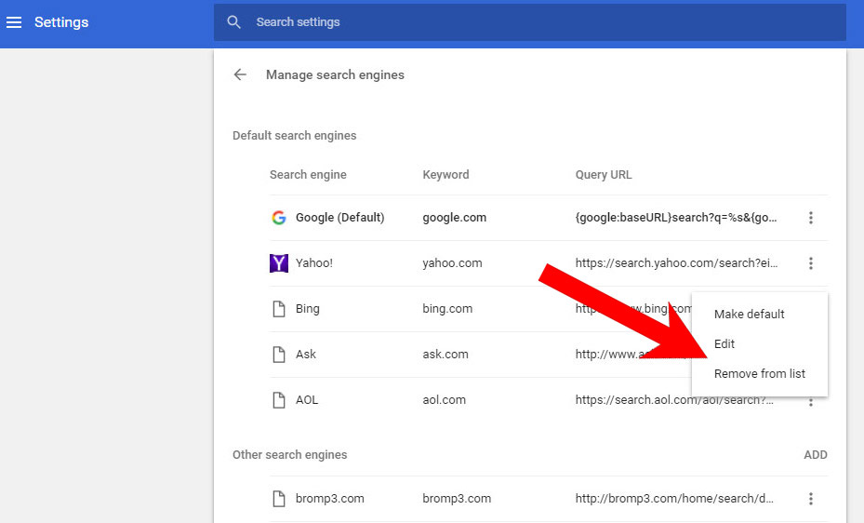The width and height of the screenshot is (864, 523).
Task: Click the AOL search query URL
Action: [674, 400]
